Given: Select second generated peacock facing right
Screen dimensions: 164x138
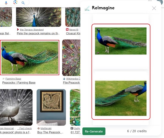Looking at the screenshot, I should [x=121, y=98].
